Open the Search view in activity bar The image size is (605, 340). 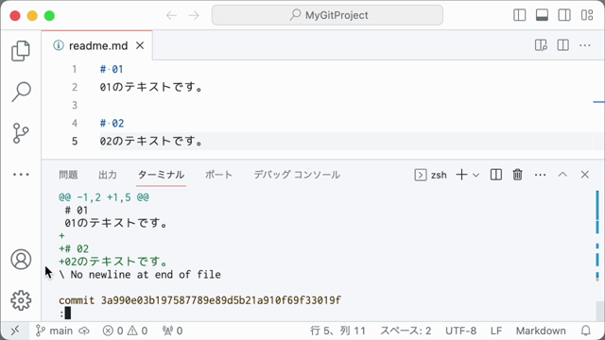[21, 92]
